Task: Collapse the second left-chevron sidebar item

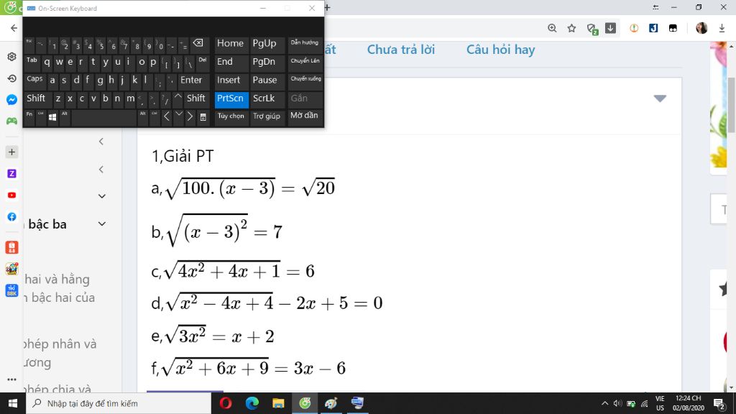Action: pyautogui.click(x=101, y=170)
